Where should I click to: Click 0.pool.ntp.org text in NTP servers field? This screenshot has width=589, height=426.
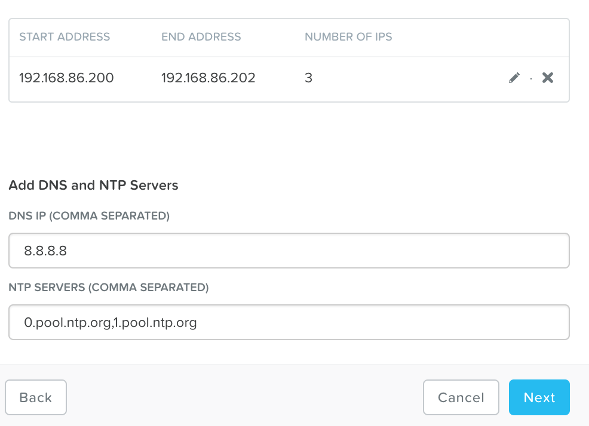coord(66,323)
